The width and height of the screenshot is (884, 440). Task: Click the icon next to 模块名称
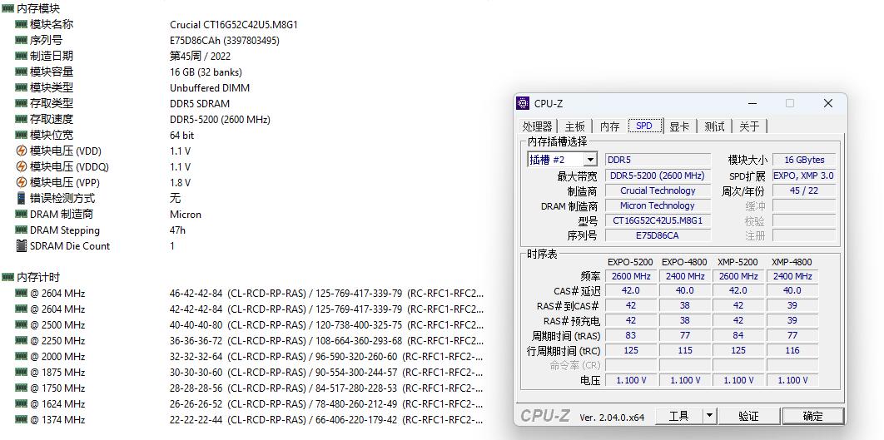click(21, 24)
